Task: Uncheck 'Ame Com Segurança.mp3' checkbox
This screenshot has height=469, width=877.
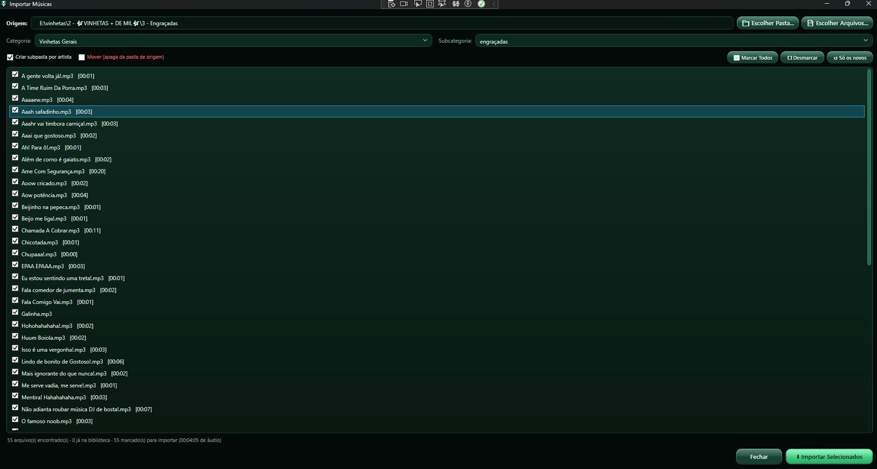Action: 15,170
